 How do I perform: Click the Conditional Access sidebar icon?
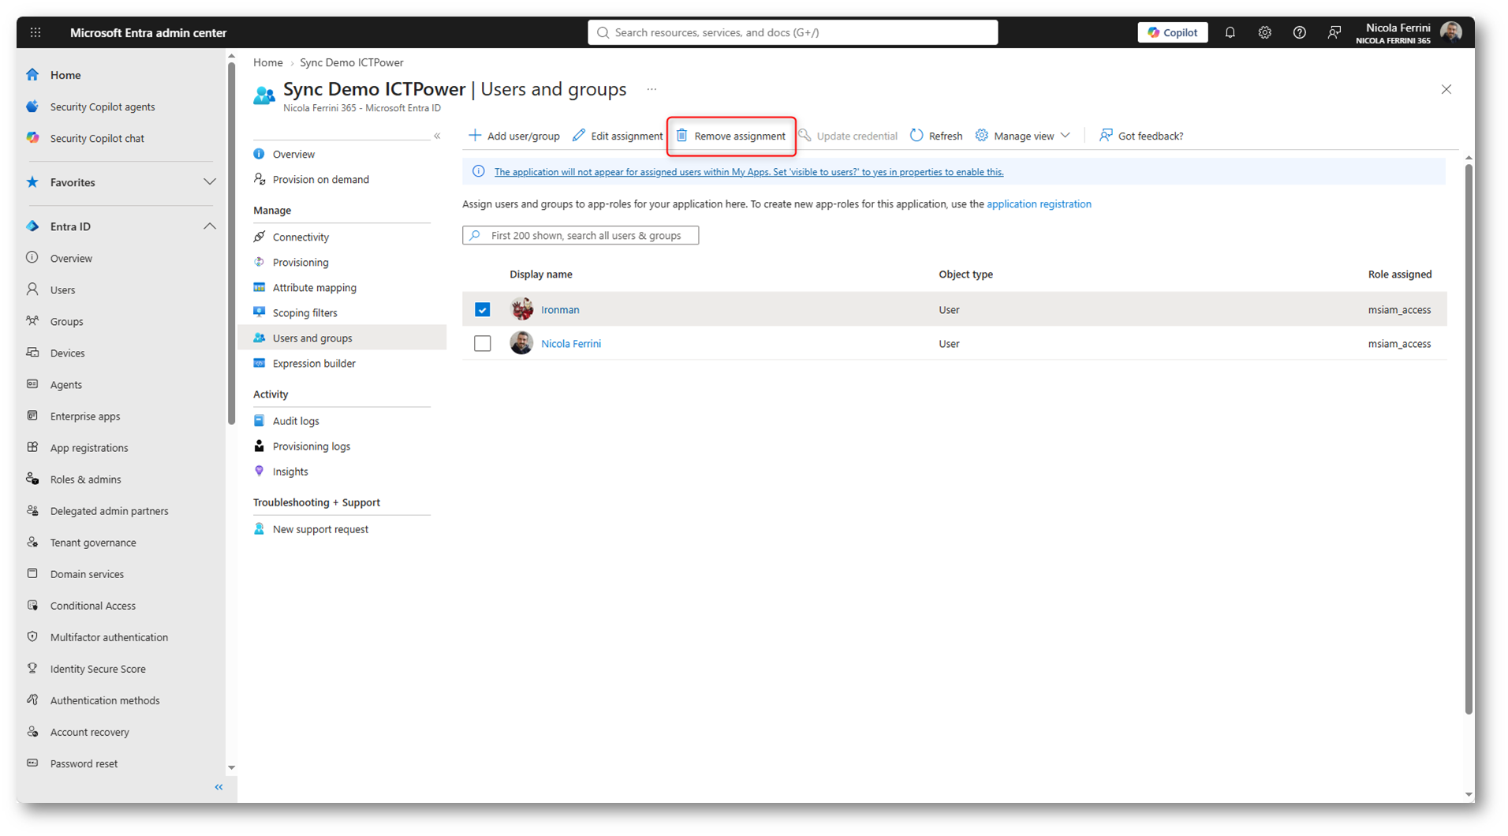(x=32, y=605)
